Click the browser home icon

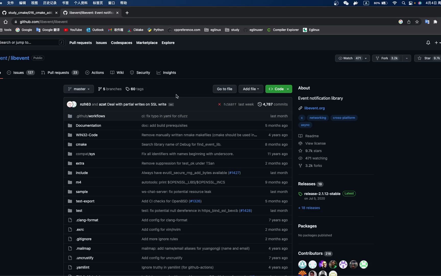6,22
